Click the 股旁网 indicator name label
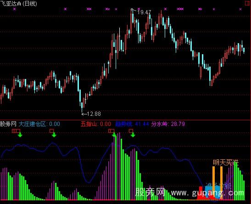 8,124
